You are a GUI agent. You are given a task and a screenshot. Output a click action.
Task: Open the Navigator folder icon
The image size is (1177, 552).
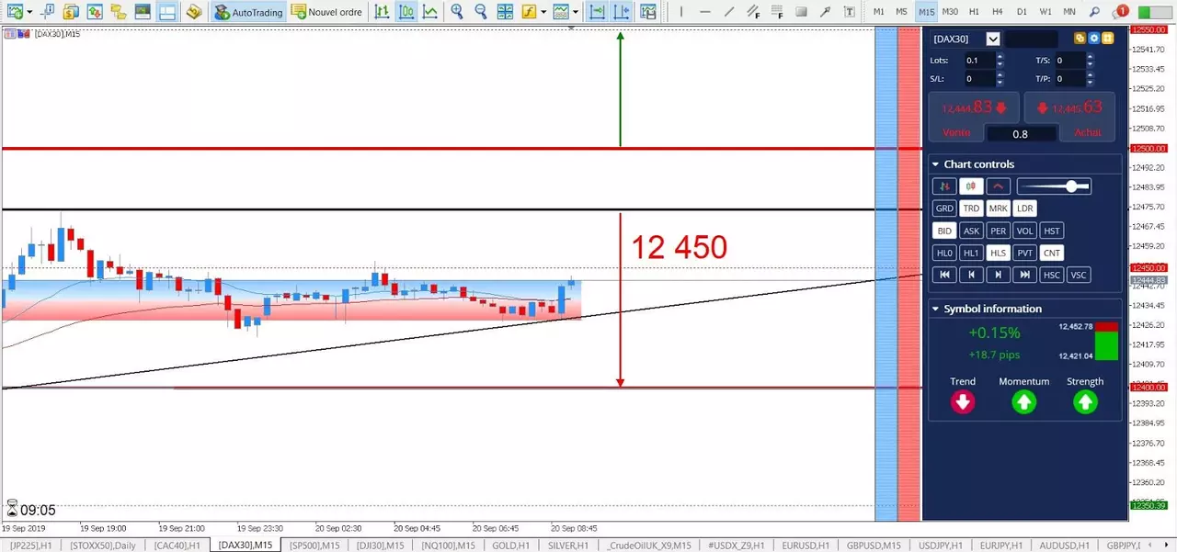[119, 12]
